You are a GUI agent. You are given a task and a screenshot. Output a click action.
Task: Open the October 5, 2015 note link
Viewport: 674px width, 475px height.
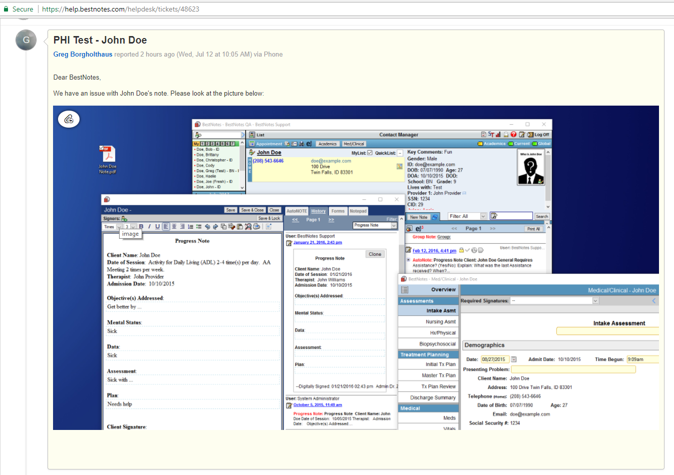coord(318,405)
